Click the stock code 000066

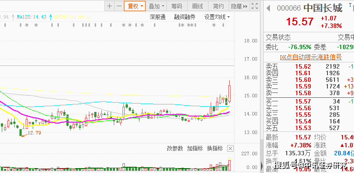(x=289, y=8)
